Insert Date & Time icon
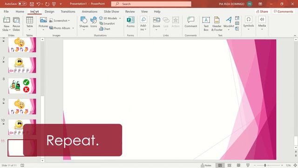Screen dimensions: 298x168 [x=237, y=18]
